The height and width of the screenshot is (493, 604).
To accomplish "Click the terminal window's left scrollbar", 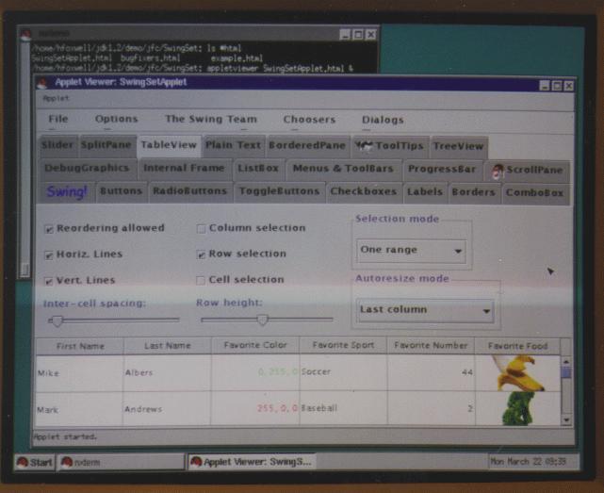I will click(x=25, y=160).
